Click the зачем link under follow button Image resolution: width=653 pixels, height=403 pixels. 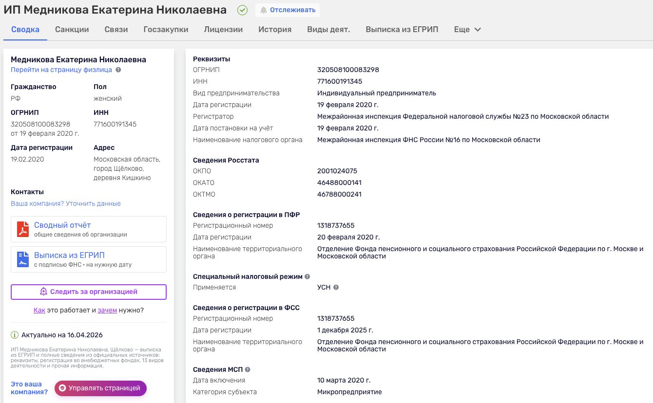107,310
